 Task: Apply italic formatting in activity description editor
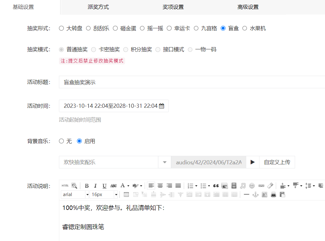pyautogui.click(x=95, y=185)
